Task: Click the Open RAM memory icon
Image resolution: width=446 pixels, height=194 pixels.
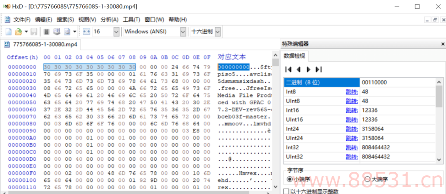Action: (46, 32)
